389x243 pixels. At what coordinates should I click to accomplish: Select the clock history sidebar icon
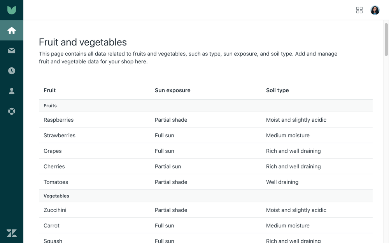(x=12, y=71)
